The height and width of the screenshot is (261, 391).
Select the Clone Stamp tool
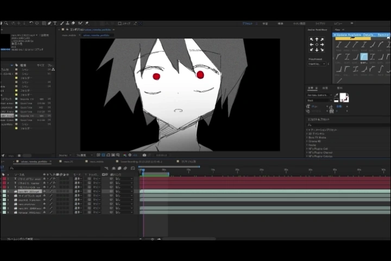coord(67,23)
